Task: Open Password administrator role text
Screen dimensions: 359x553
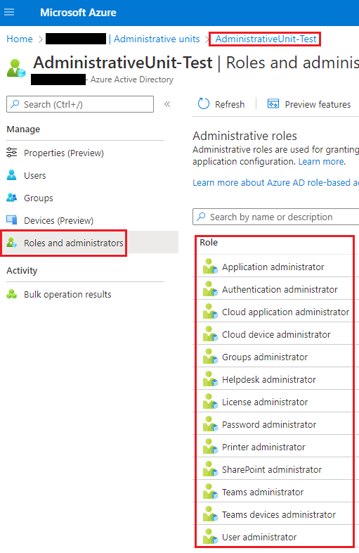Action: [x=269, y=425]
